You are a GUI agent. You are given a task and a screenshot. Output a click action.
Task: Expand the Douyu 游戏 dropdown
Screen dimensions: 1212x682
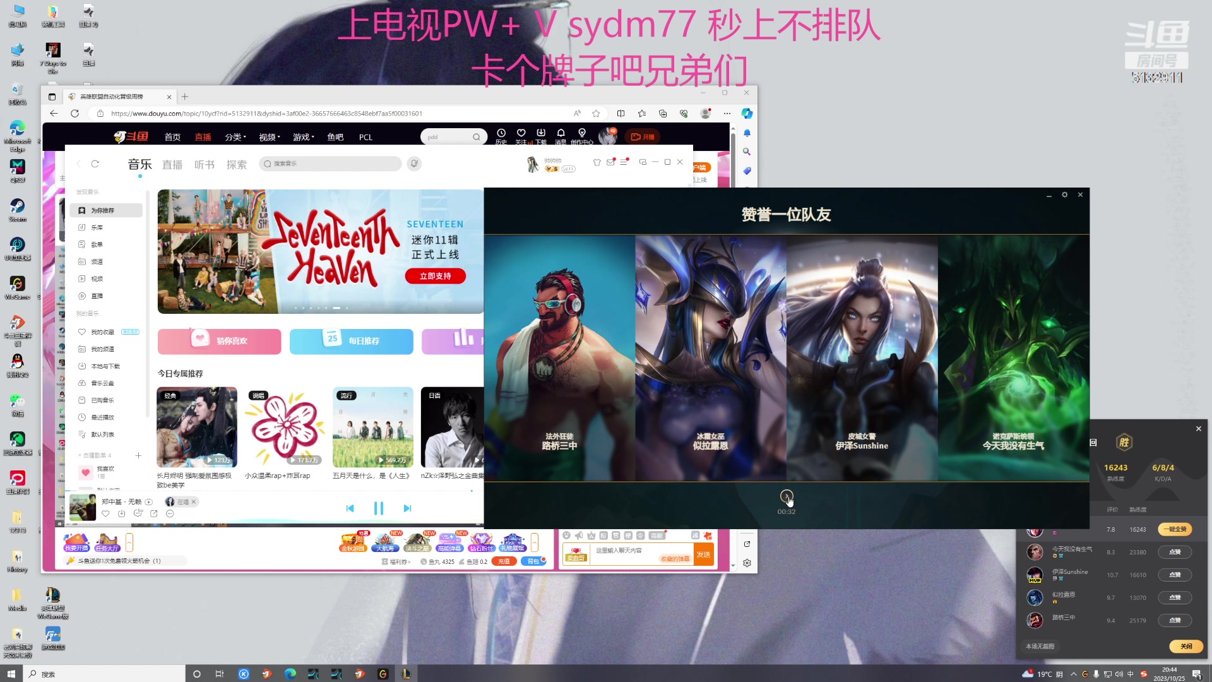coord(304,137)
